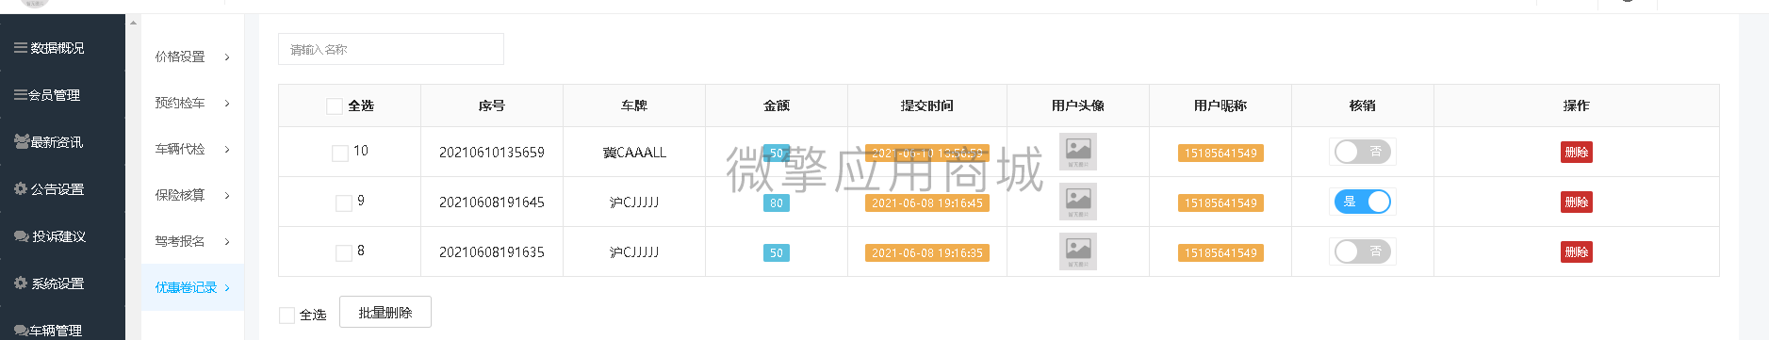Click user avatar image in row 10
Viewport: 1769px width, 340px height.
1078,152
